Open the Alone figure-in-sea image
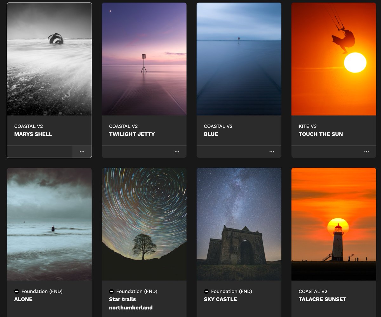The height and width of the screenshot is (317, 381). point(49,224)
